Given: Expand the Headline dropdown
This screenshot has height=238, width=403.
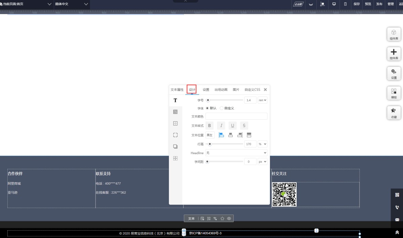Looking at the screenshot, I should tap(236, 153).
